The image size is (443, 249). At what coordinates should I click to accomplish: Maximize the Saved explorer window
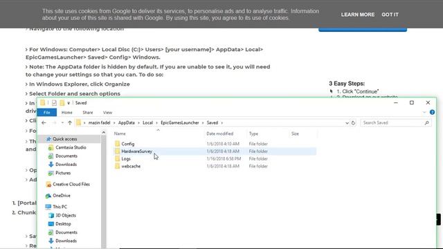(412, 103)
